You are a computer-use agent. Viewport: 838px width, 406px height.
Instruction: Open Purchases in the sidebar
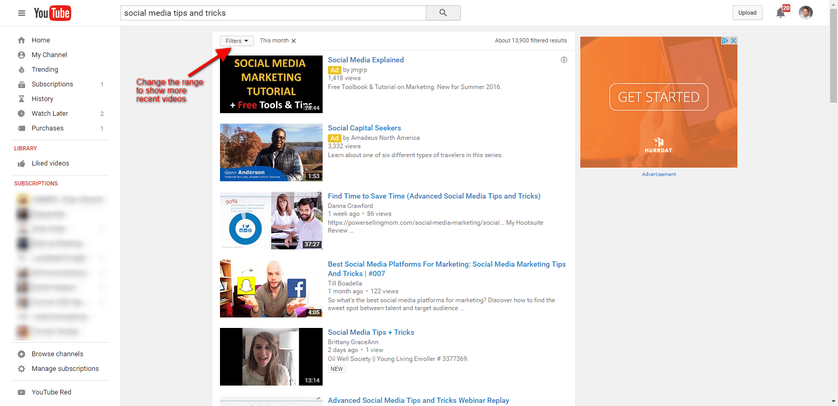coord(48,128)
